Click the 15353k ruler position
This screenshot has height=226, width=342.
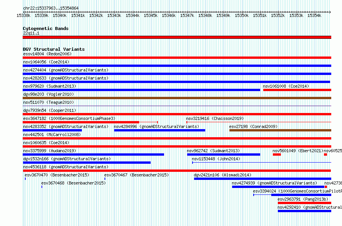pyautogui.click(x=296, y=15)
